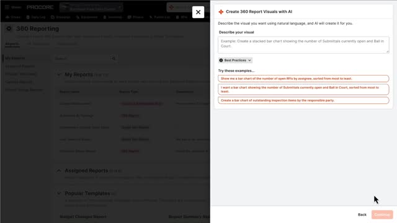Click the Procore logo
This screenshot has width=397, height=223.
click(x=40, y=7)
